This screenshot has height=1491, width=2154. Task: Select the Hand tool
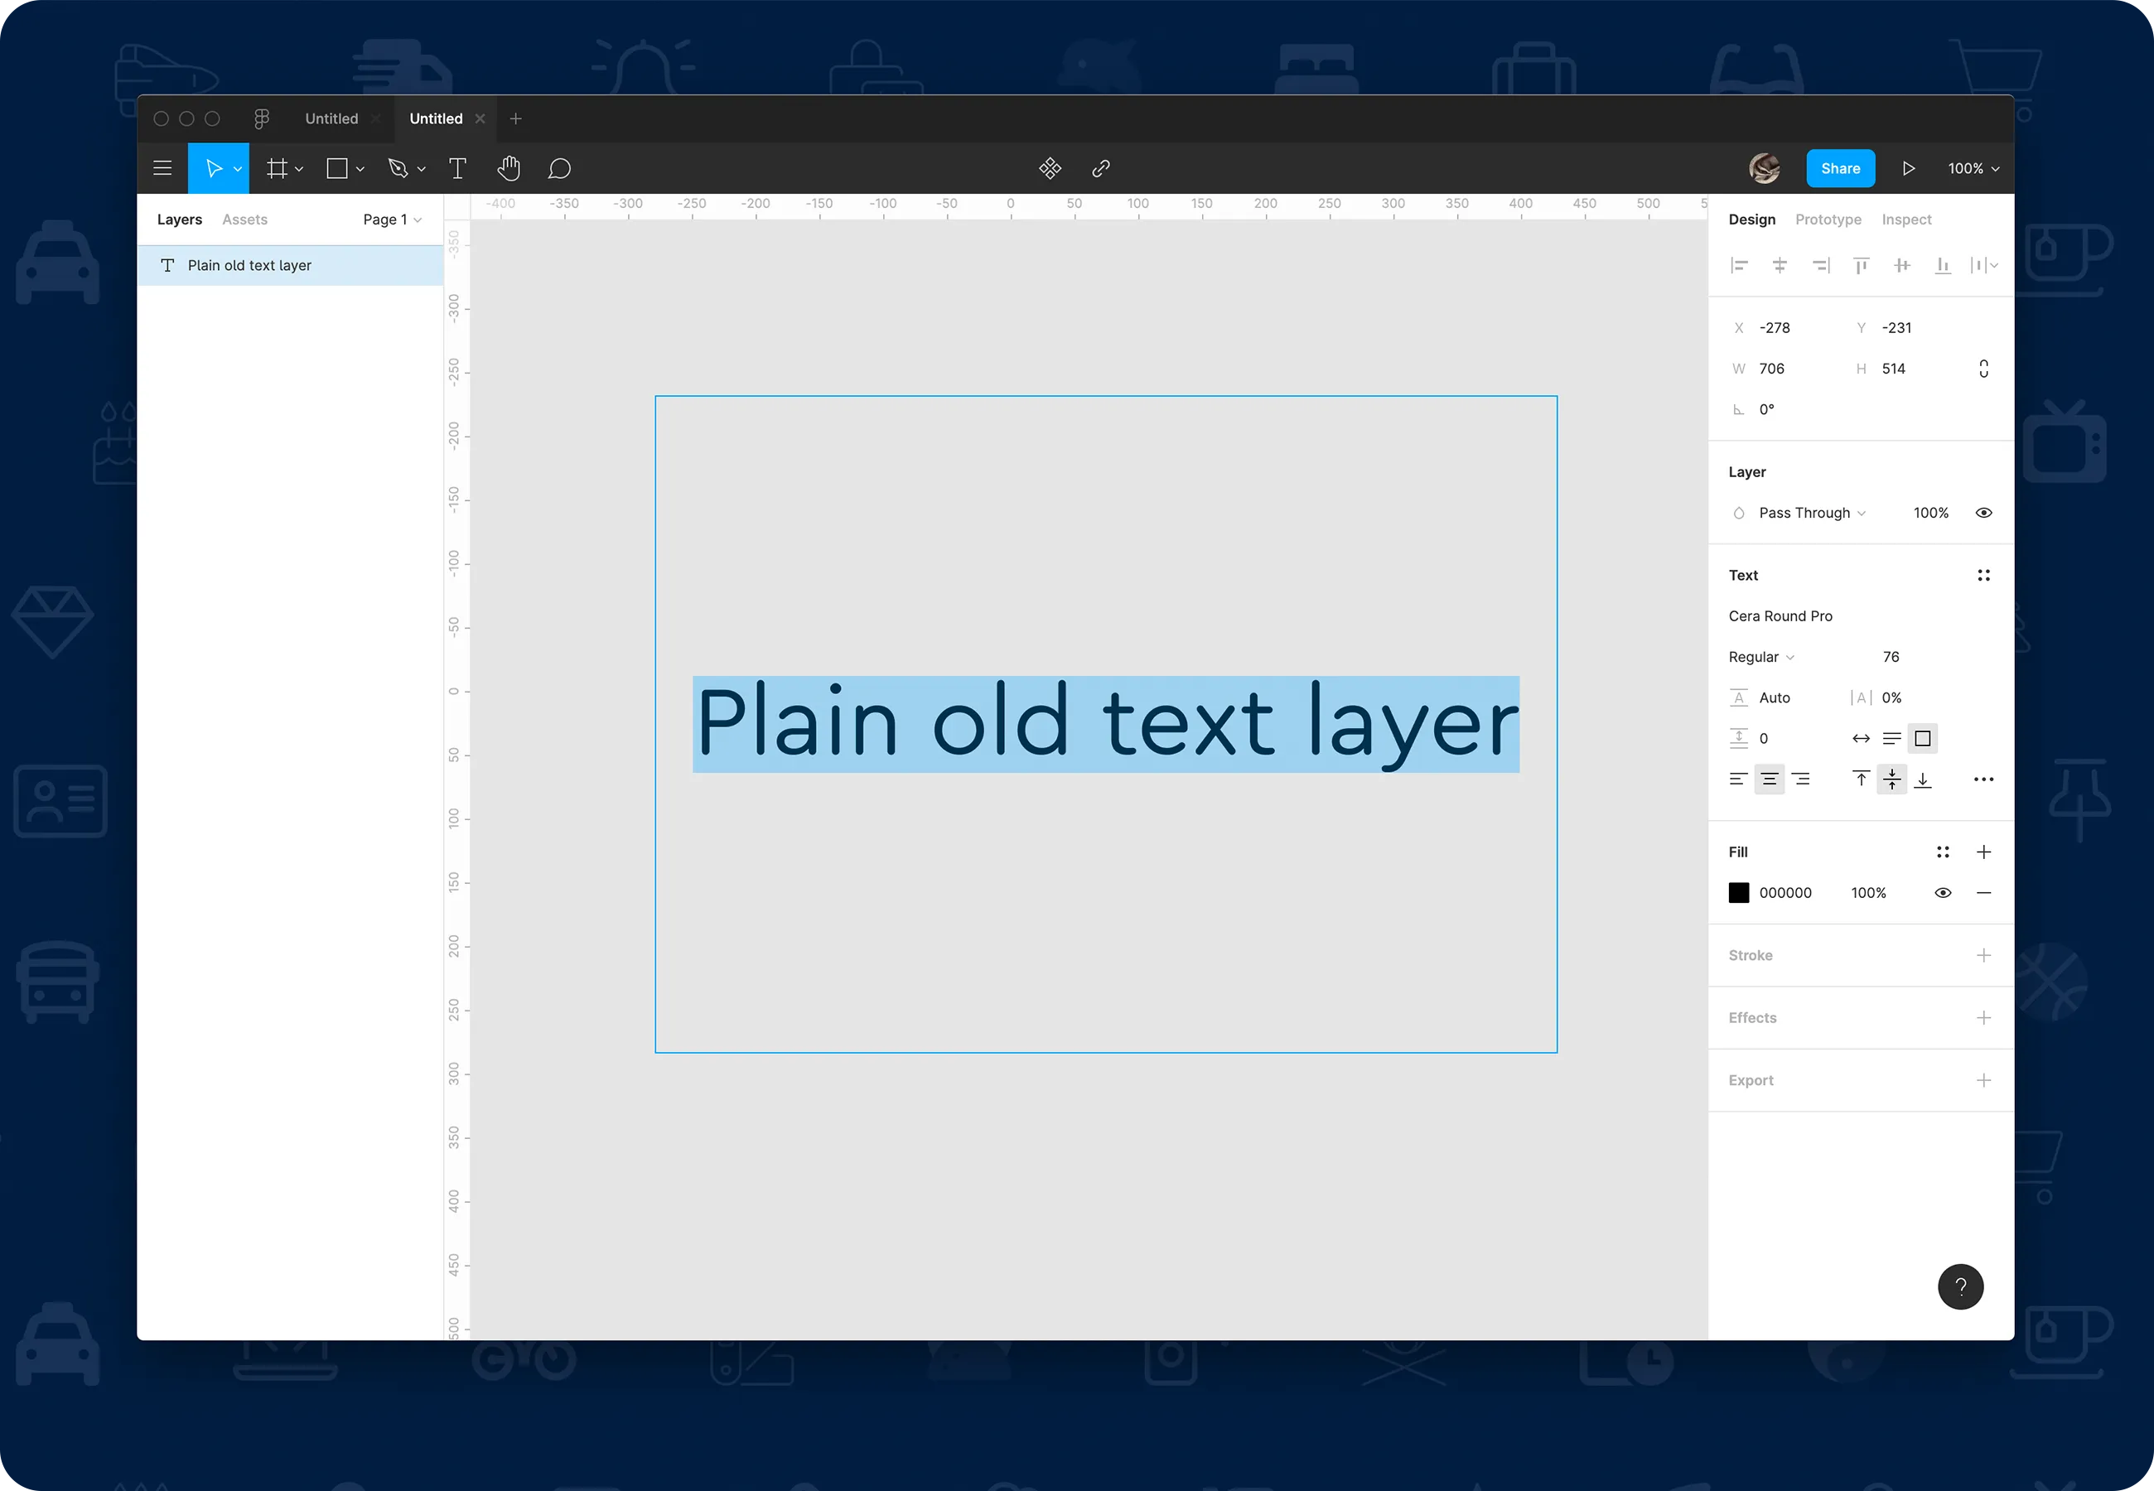pos(509,167)
